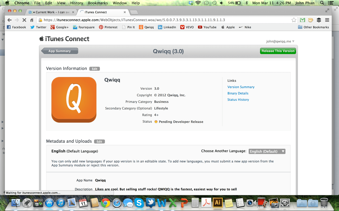Bookmark page with the star icon
The width and height of the screenshot is (339, 211).
(x=294, y=20)
